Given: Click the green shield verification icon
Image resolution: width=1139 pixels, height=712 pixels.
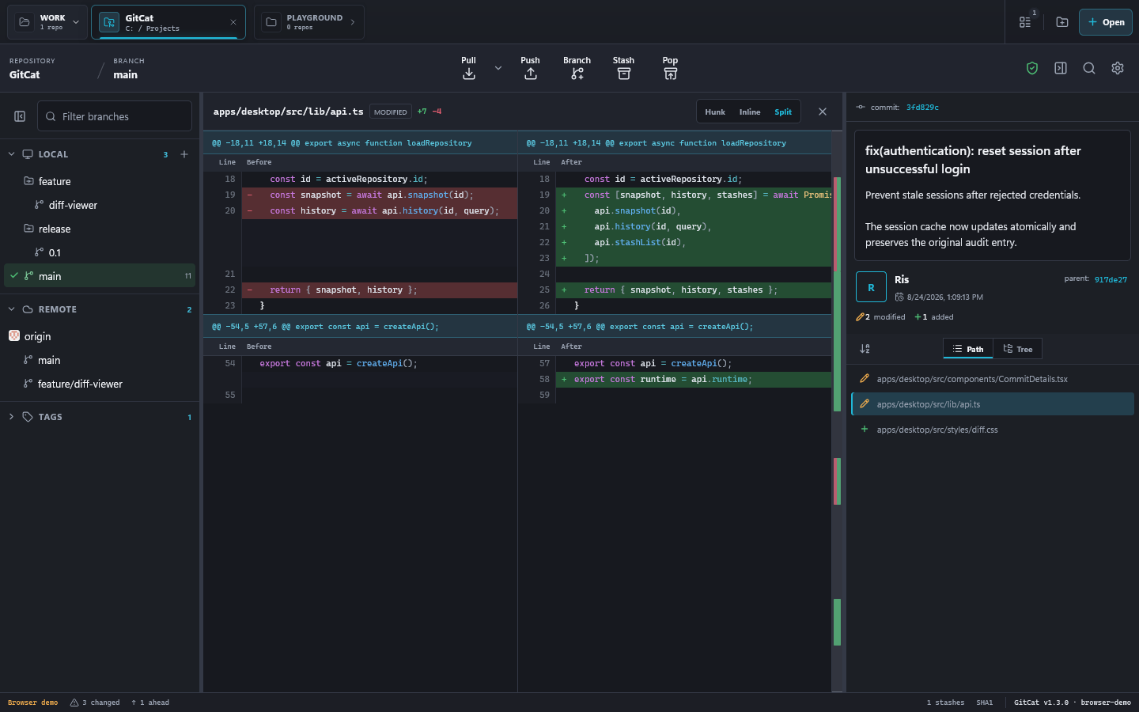Looking at the screenshot, I should 1032,68.
